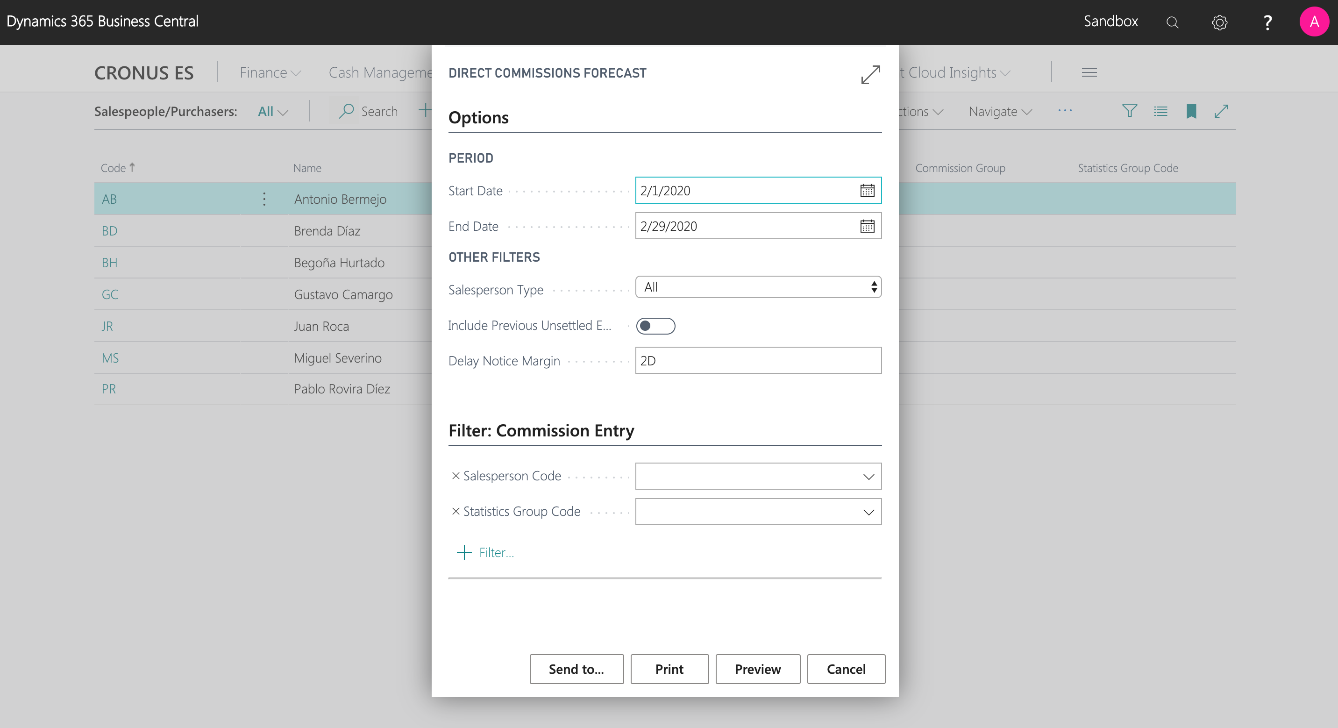
Task: Select the Pablo Rovira Díez row
Action: click(342, 389)
